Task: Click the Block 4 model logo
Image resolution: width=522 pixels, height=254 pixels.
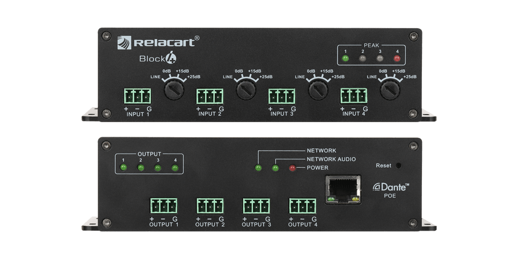Action: click(x=158, y=58)
